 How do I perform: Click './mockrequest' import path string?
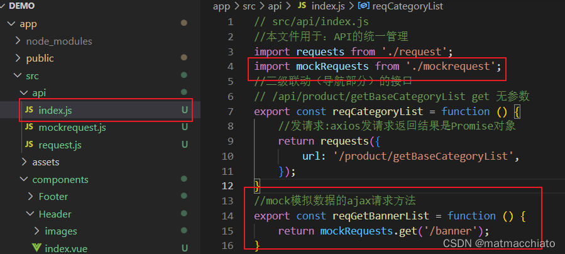(x=451, y=66)
